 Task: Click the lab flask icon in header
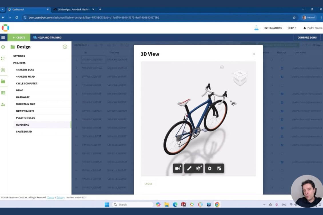click(x=256, y=28)
